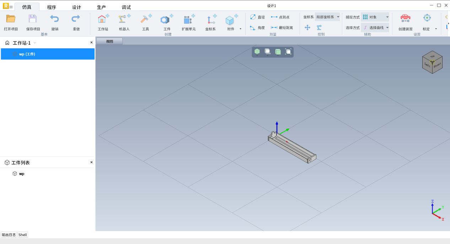Click the 打开项目 folder icon

coord(11,19)
